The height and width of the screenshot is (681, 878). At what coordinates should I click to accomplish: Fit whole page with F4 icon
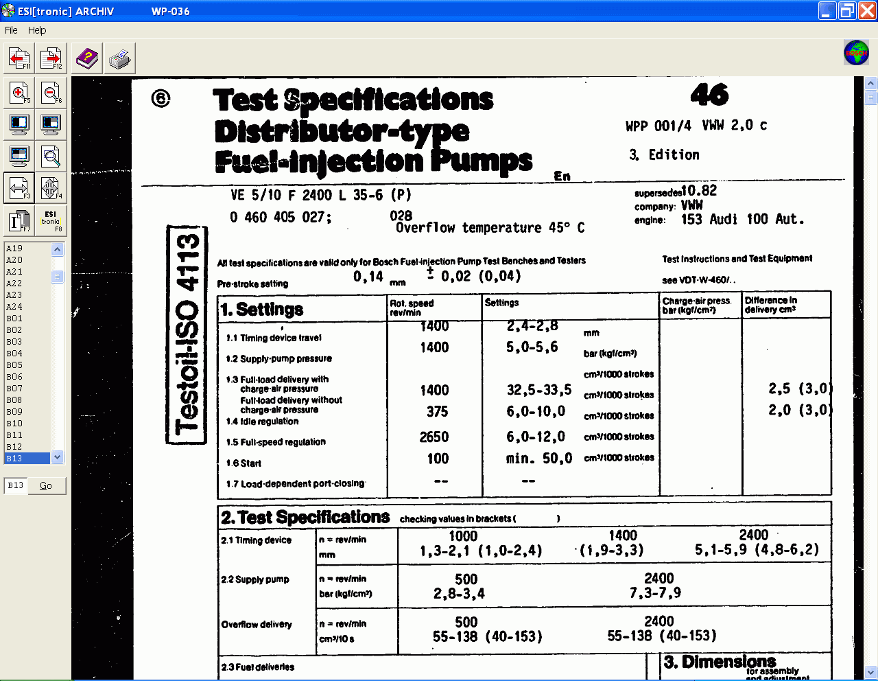(x=51, y=187)
